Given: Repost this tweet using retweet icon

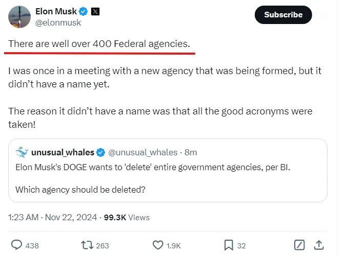Looking at the screenshot, I should coord(88,245).
